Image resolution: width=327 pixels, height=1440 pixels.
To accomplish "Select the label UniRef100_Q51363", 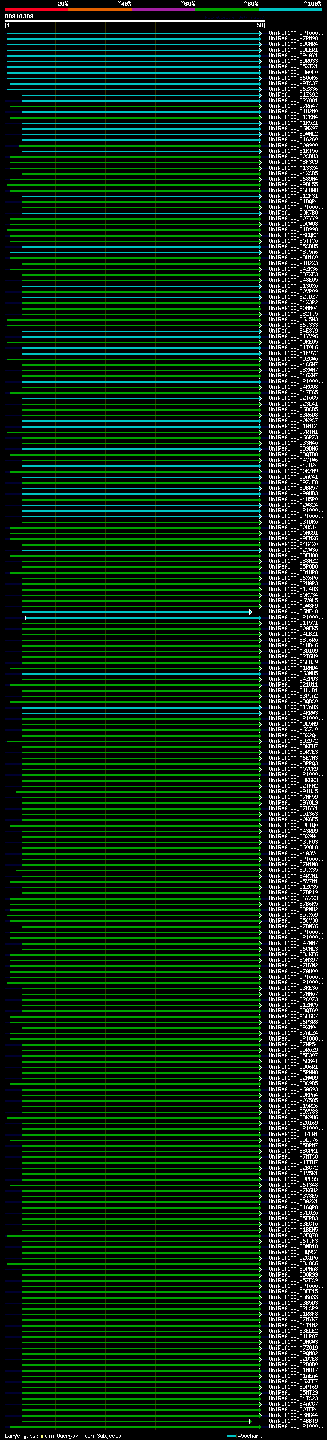I will click(293, 814).
